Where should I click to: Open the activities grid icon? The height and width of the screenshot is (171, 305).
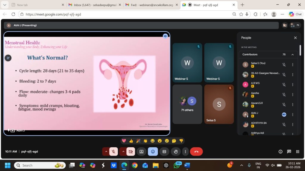pos(298,151)
